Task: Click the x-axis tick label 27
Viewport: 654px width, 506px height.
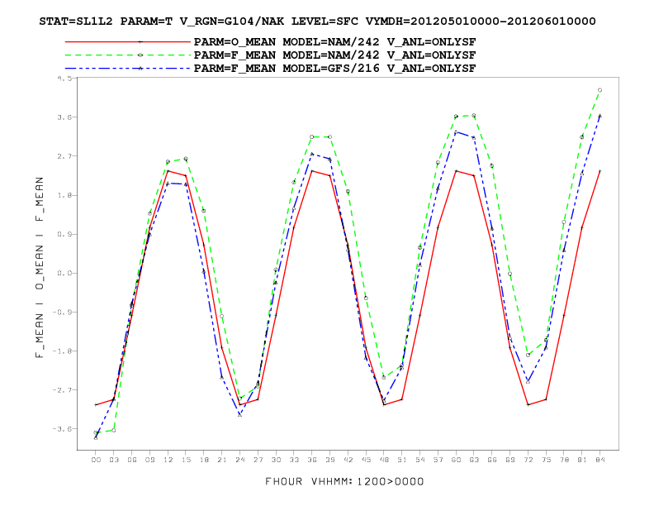Action: [258, 460]
